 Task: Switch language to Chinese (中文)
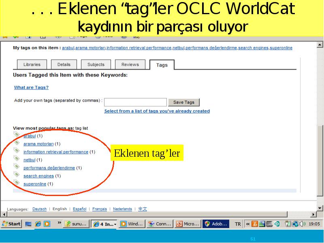click(x=143, y=209)
